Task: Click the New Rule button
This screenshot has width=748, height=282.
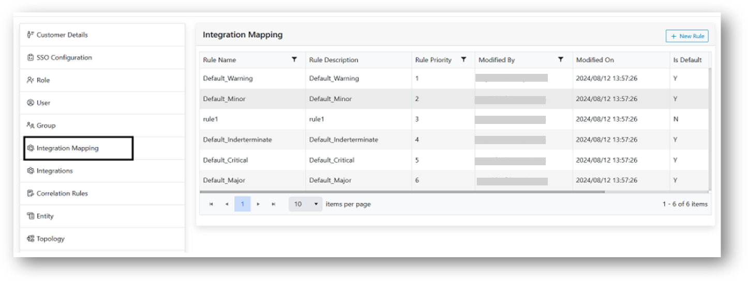Action: coord(687,36)
